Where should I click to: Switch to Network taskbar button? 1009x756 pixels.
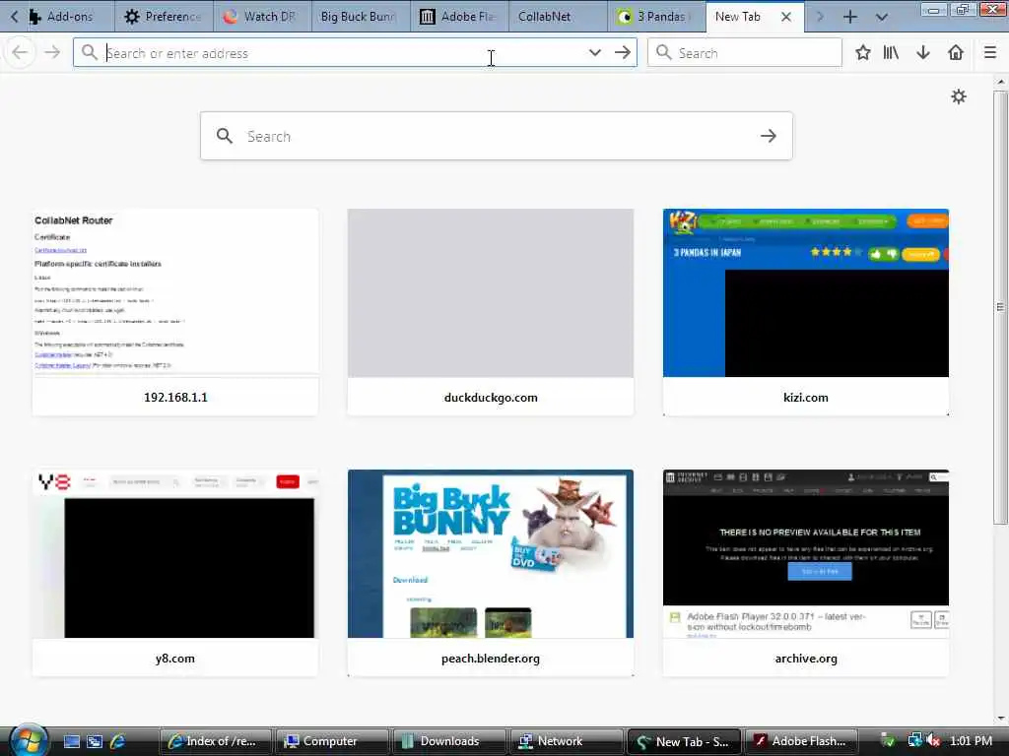pos(567,741)
